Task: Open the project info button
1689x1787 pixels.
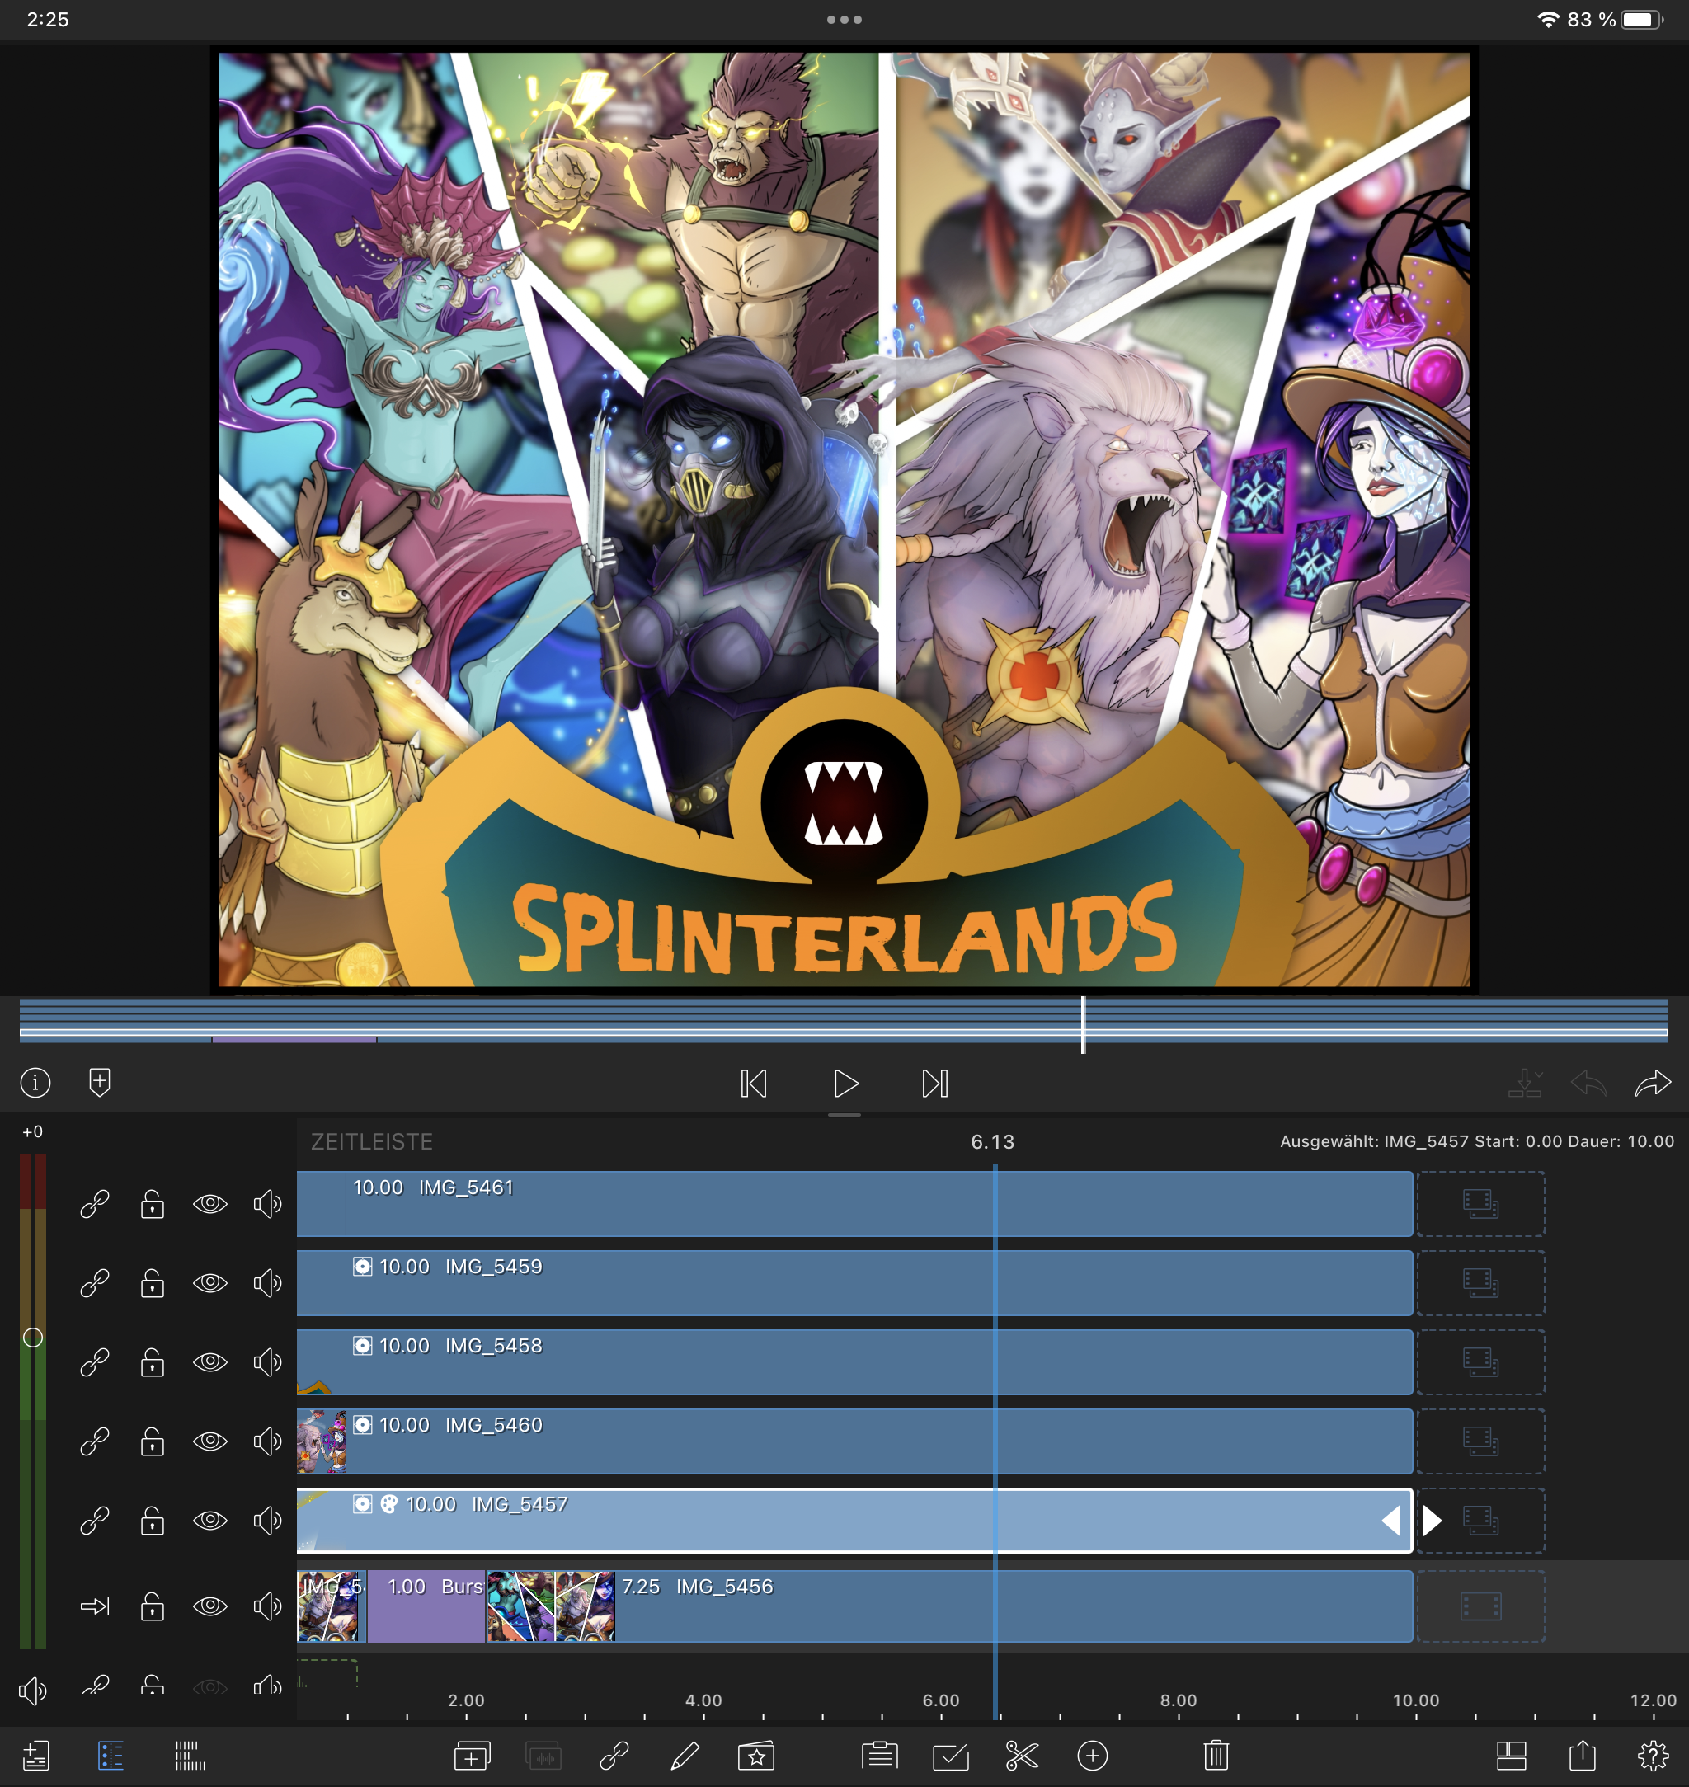Action: (x=35, y=1082)
